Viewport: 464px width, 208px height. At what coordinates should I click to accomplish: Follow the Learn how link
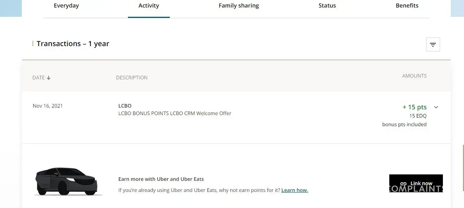point(295,190)
